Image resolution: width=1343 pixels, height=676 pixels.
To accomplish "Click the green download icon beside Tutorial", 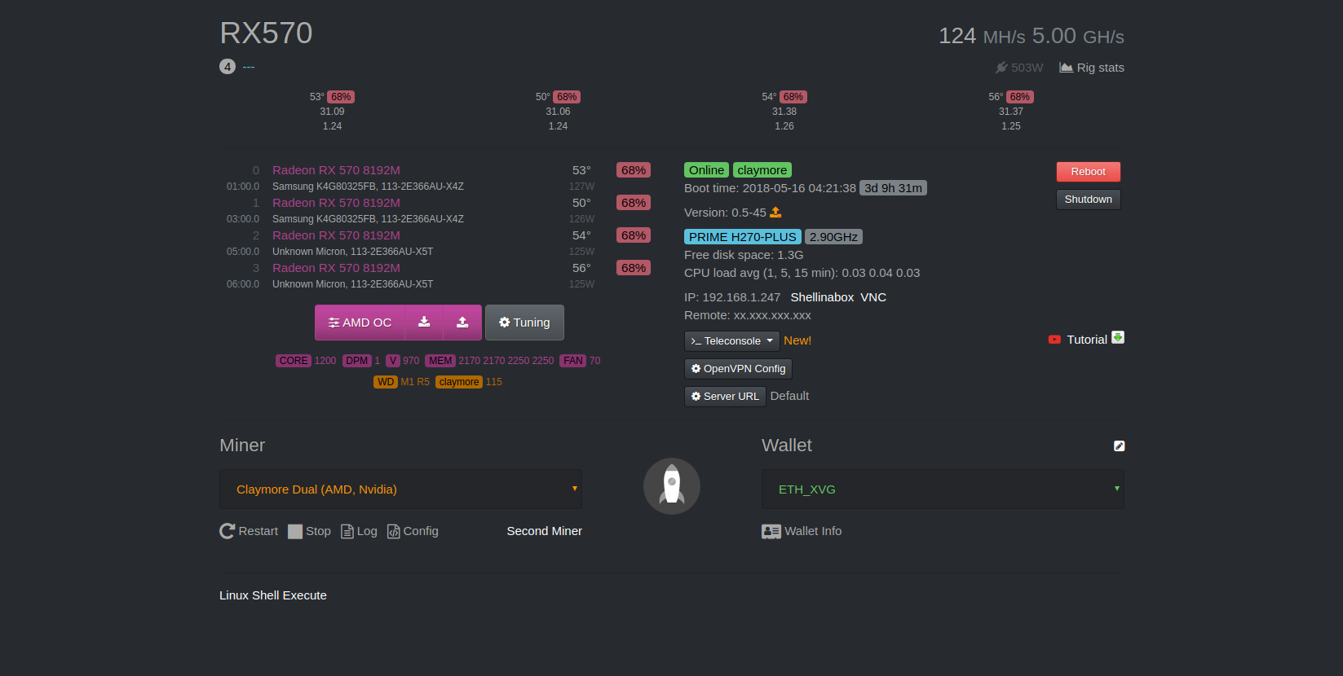I will tap(1118, 337).
